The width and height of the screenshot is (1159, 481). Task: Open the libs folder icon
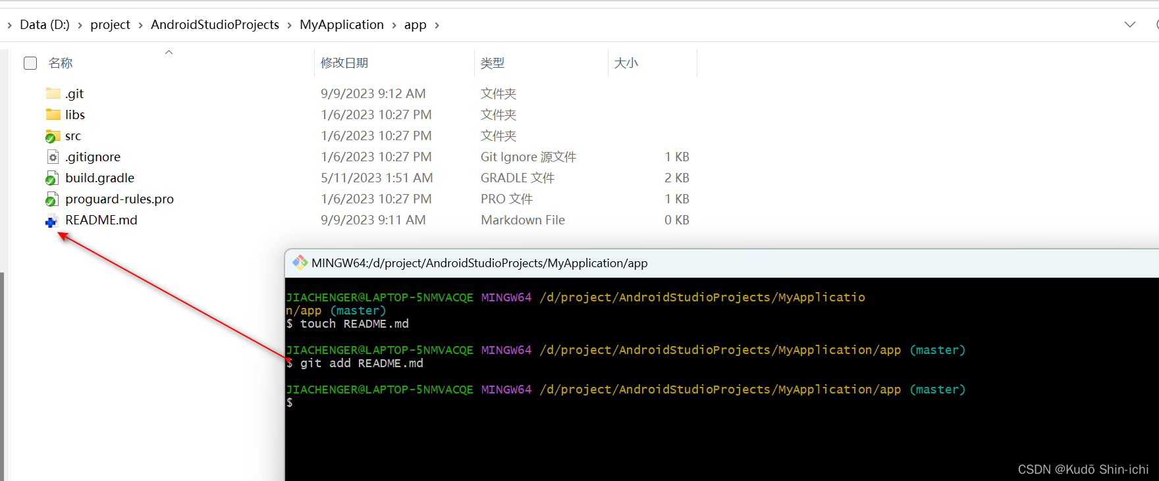[x=53, y=114]
